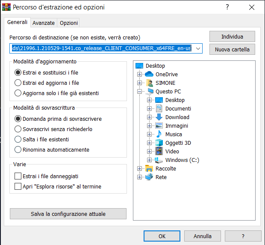This screenshot has width=265, height=245.
Task: Click the Nuova cartella button
Action: (x=232, y=49)
